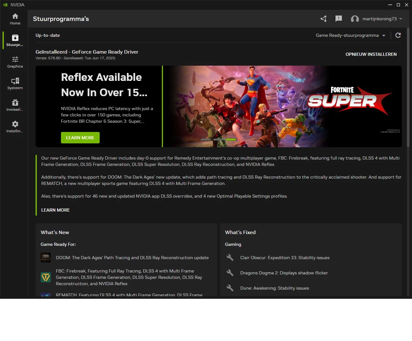The height and width of the screenshot is (341, 412).
Task: Click the user avatar icon
Action: pos(355,19)
